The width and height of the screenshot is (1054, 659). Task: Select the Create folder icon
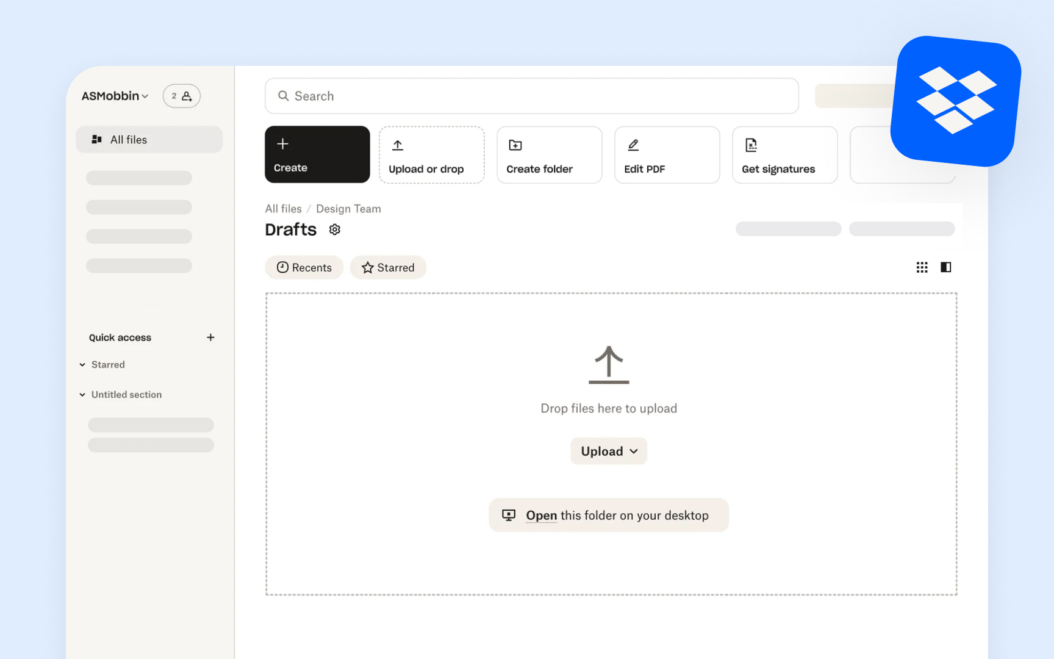515,145
